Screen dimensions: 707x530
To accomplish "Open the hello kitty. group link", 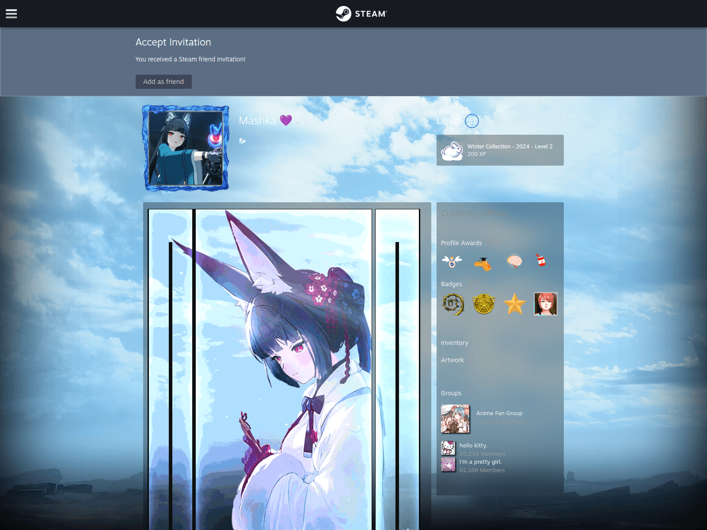I will pos(473,446).
